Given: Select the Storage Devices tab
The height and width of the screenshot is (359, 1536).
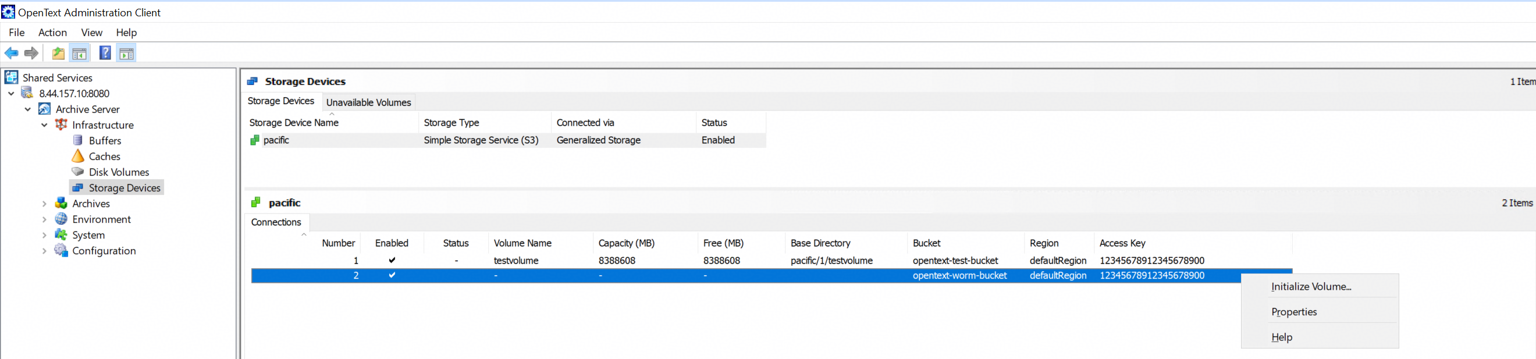Looking at the screenshot, I should coord(281,101).
